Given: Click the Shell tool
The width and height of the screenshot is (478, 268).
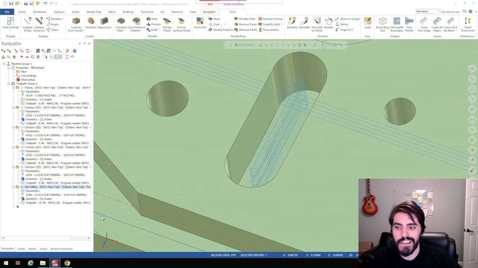Looking at the screenshot, I should pos(152,19).
